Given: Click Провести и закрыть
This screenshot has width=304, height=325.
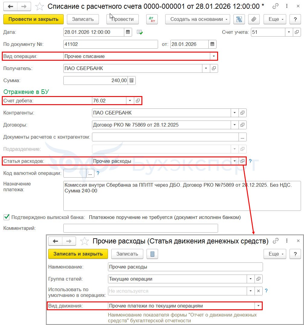Looking at the screenshot, I should (x=33, y=19).
